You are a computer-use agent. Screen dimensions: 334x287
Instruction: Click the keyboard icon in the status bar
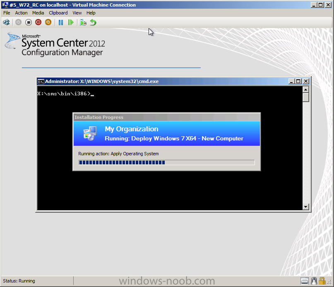[305, 281]
